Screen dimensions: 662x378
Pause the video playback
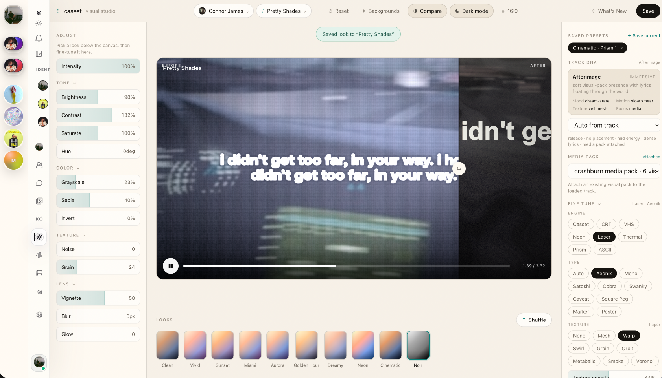coord(171,266)
